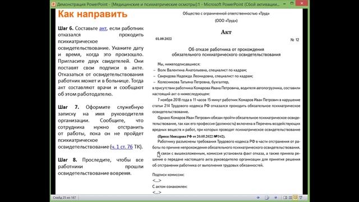Screen dimensions: 359x202
Task: Follow the «ч. 1 ст. 76» link
Action: [122, 147]
